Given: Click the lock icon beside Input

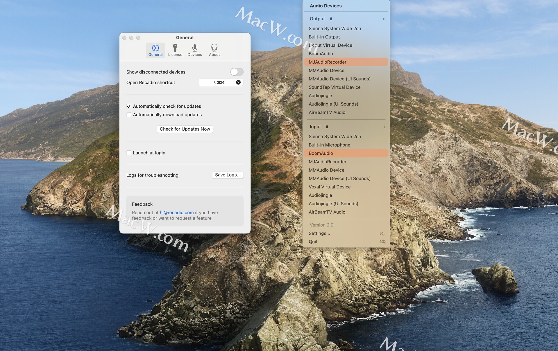Looking at the screenshot, I should (327, 127).
